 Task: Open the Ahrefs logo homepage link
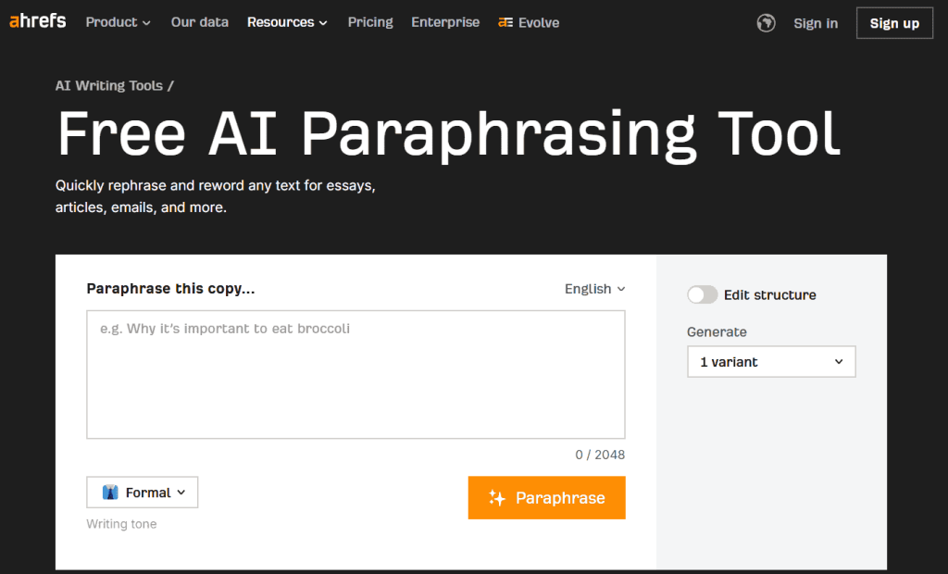point(37,21)
